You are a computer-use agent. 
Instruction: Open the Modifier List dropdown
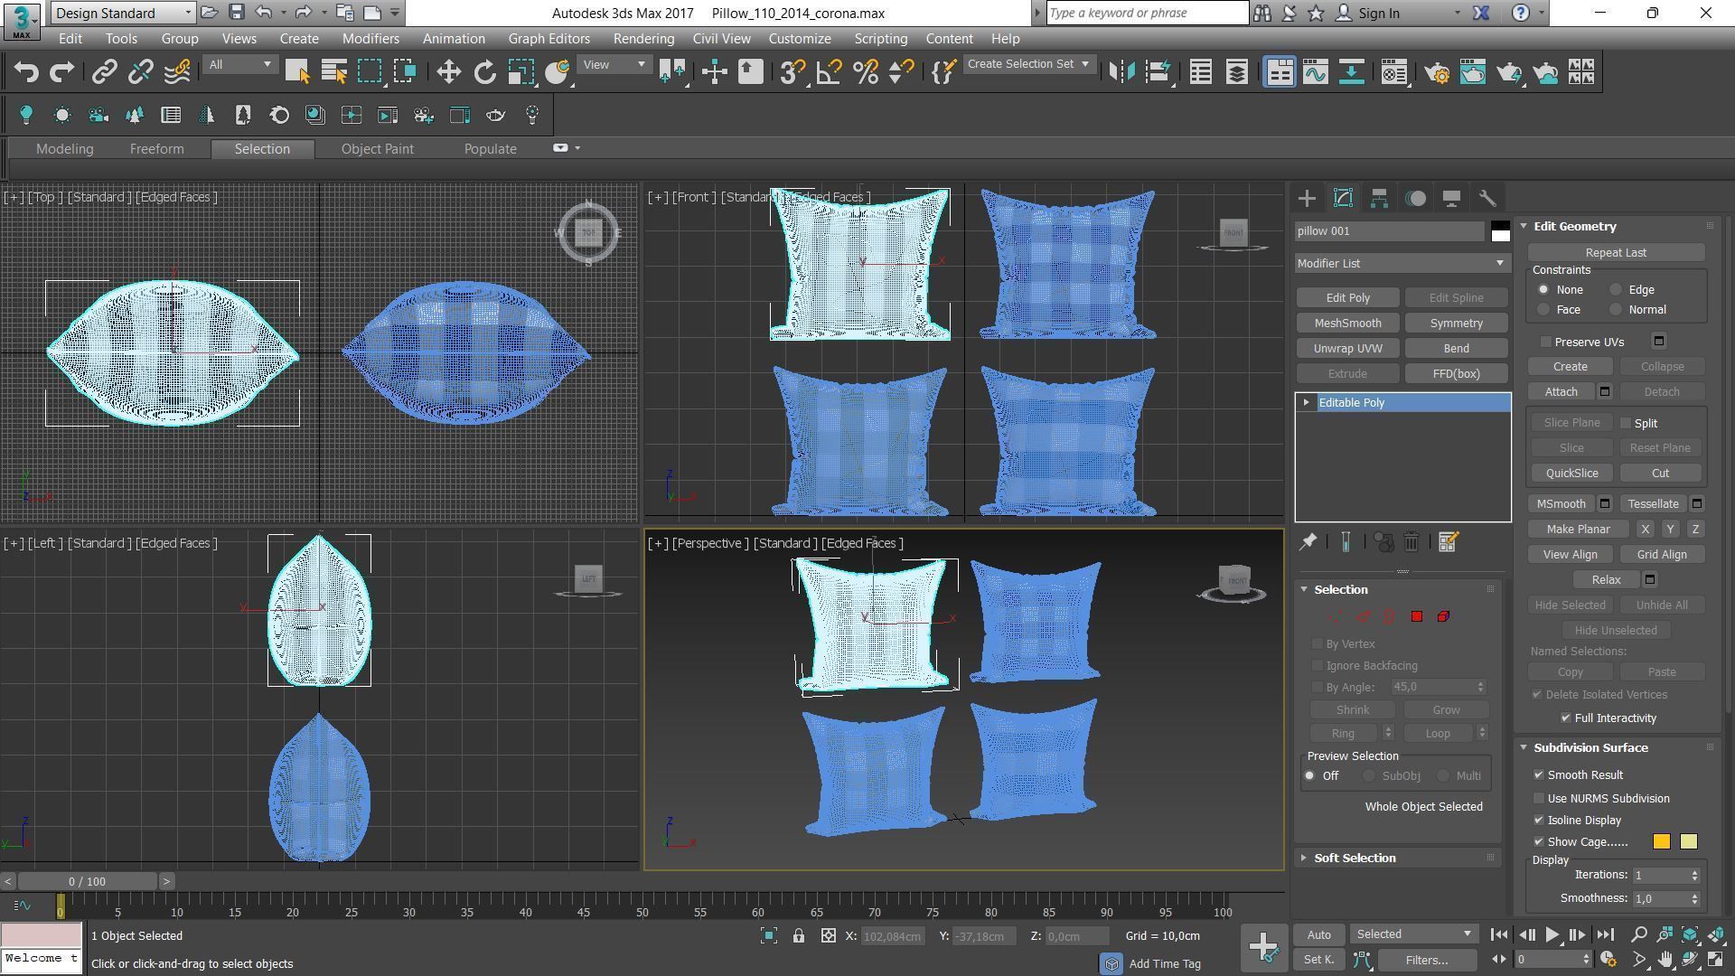(1401, 264)
